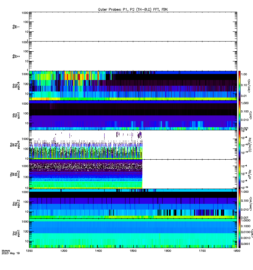Click the color bar beside thc fff eac34
This screenshot has height=270, width=253.
tap(240, 145)
